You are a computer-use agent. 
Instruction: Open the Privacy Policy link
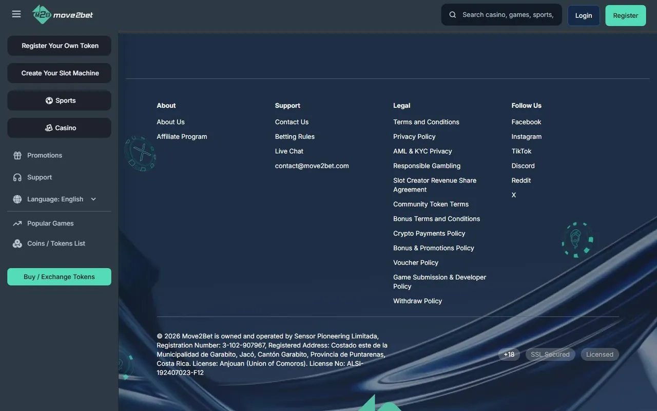point(414,137)
